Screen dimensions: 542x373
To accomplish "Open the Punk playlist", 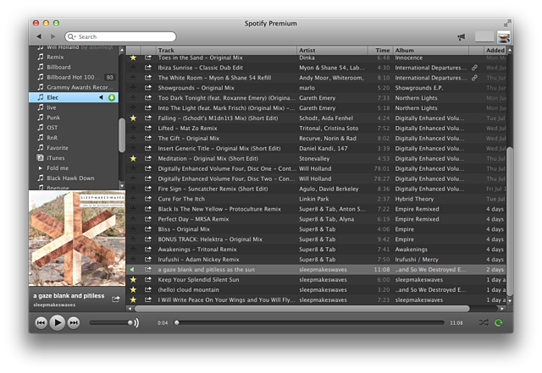I will (74, 118).
